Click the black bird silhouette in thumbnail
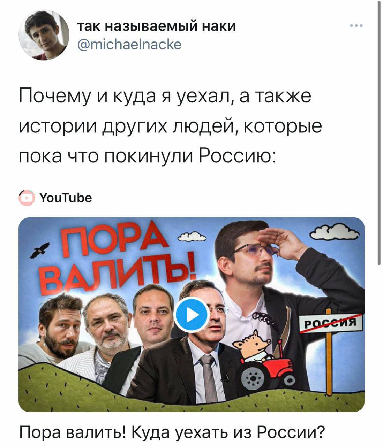The width and height of the screenshot is (383, 446). (x=38, y=251)
